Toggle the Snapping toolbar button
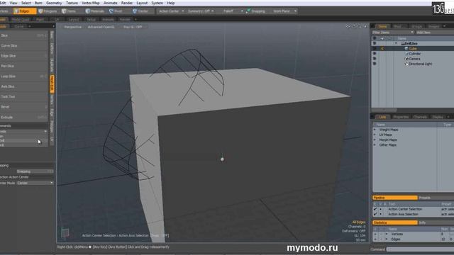The image size is (454, 255). point(255,11)
